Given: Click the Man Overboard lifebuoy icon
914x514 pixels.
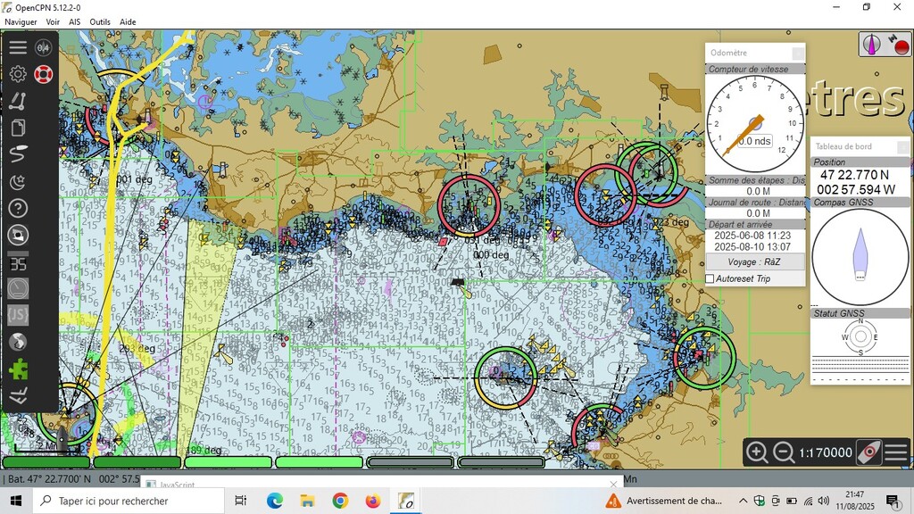Looking at the screenshot, I should pyautogui.click(x=44, y=74).
